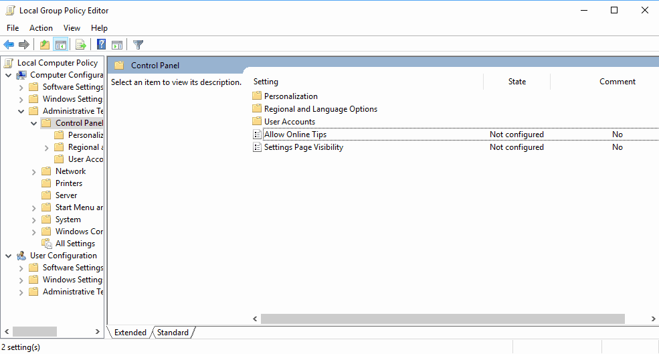
Task: Toggle Show/Hide Action Pane icon
Action: point(117,44)
